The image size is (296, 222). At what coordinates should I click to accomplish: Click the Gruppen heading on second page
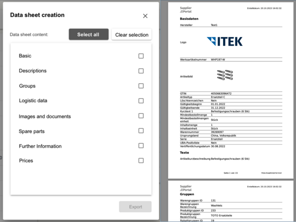click(187, 194)
